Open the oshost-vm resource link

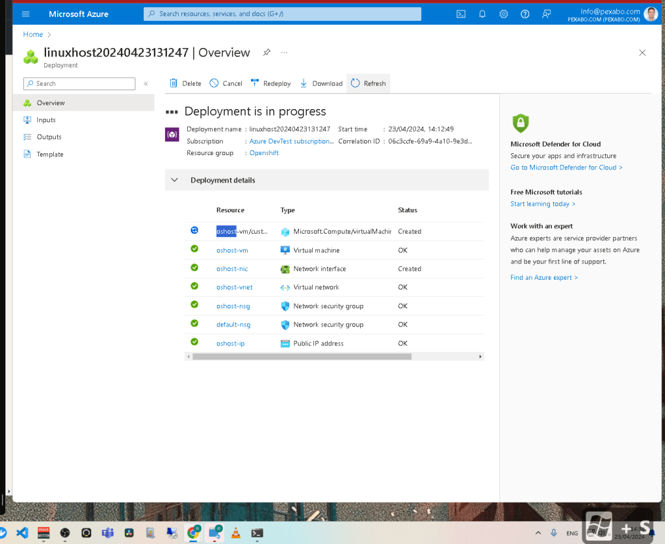pyautogui.click(x=232, y=251)
